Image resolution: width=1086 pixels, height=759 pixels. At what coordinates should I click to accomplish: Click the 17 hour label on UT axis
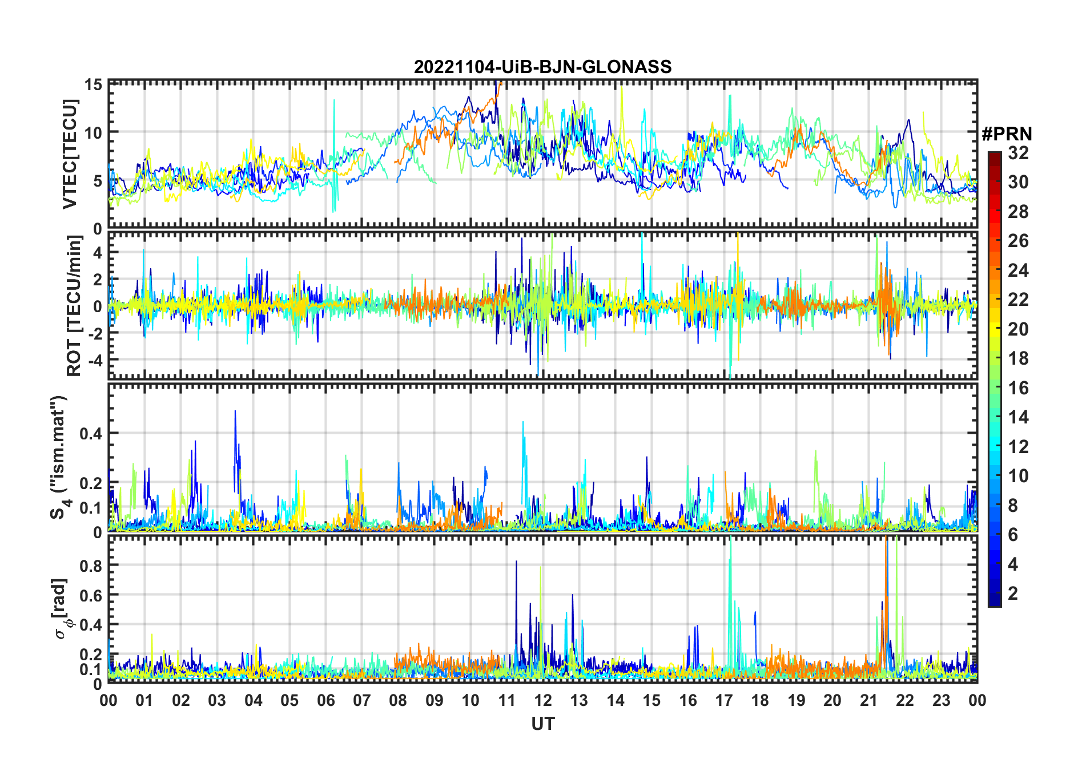click(724, 700)
